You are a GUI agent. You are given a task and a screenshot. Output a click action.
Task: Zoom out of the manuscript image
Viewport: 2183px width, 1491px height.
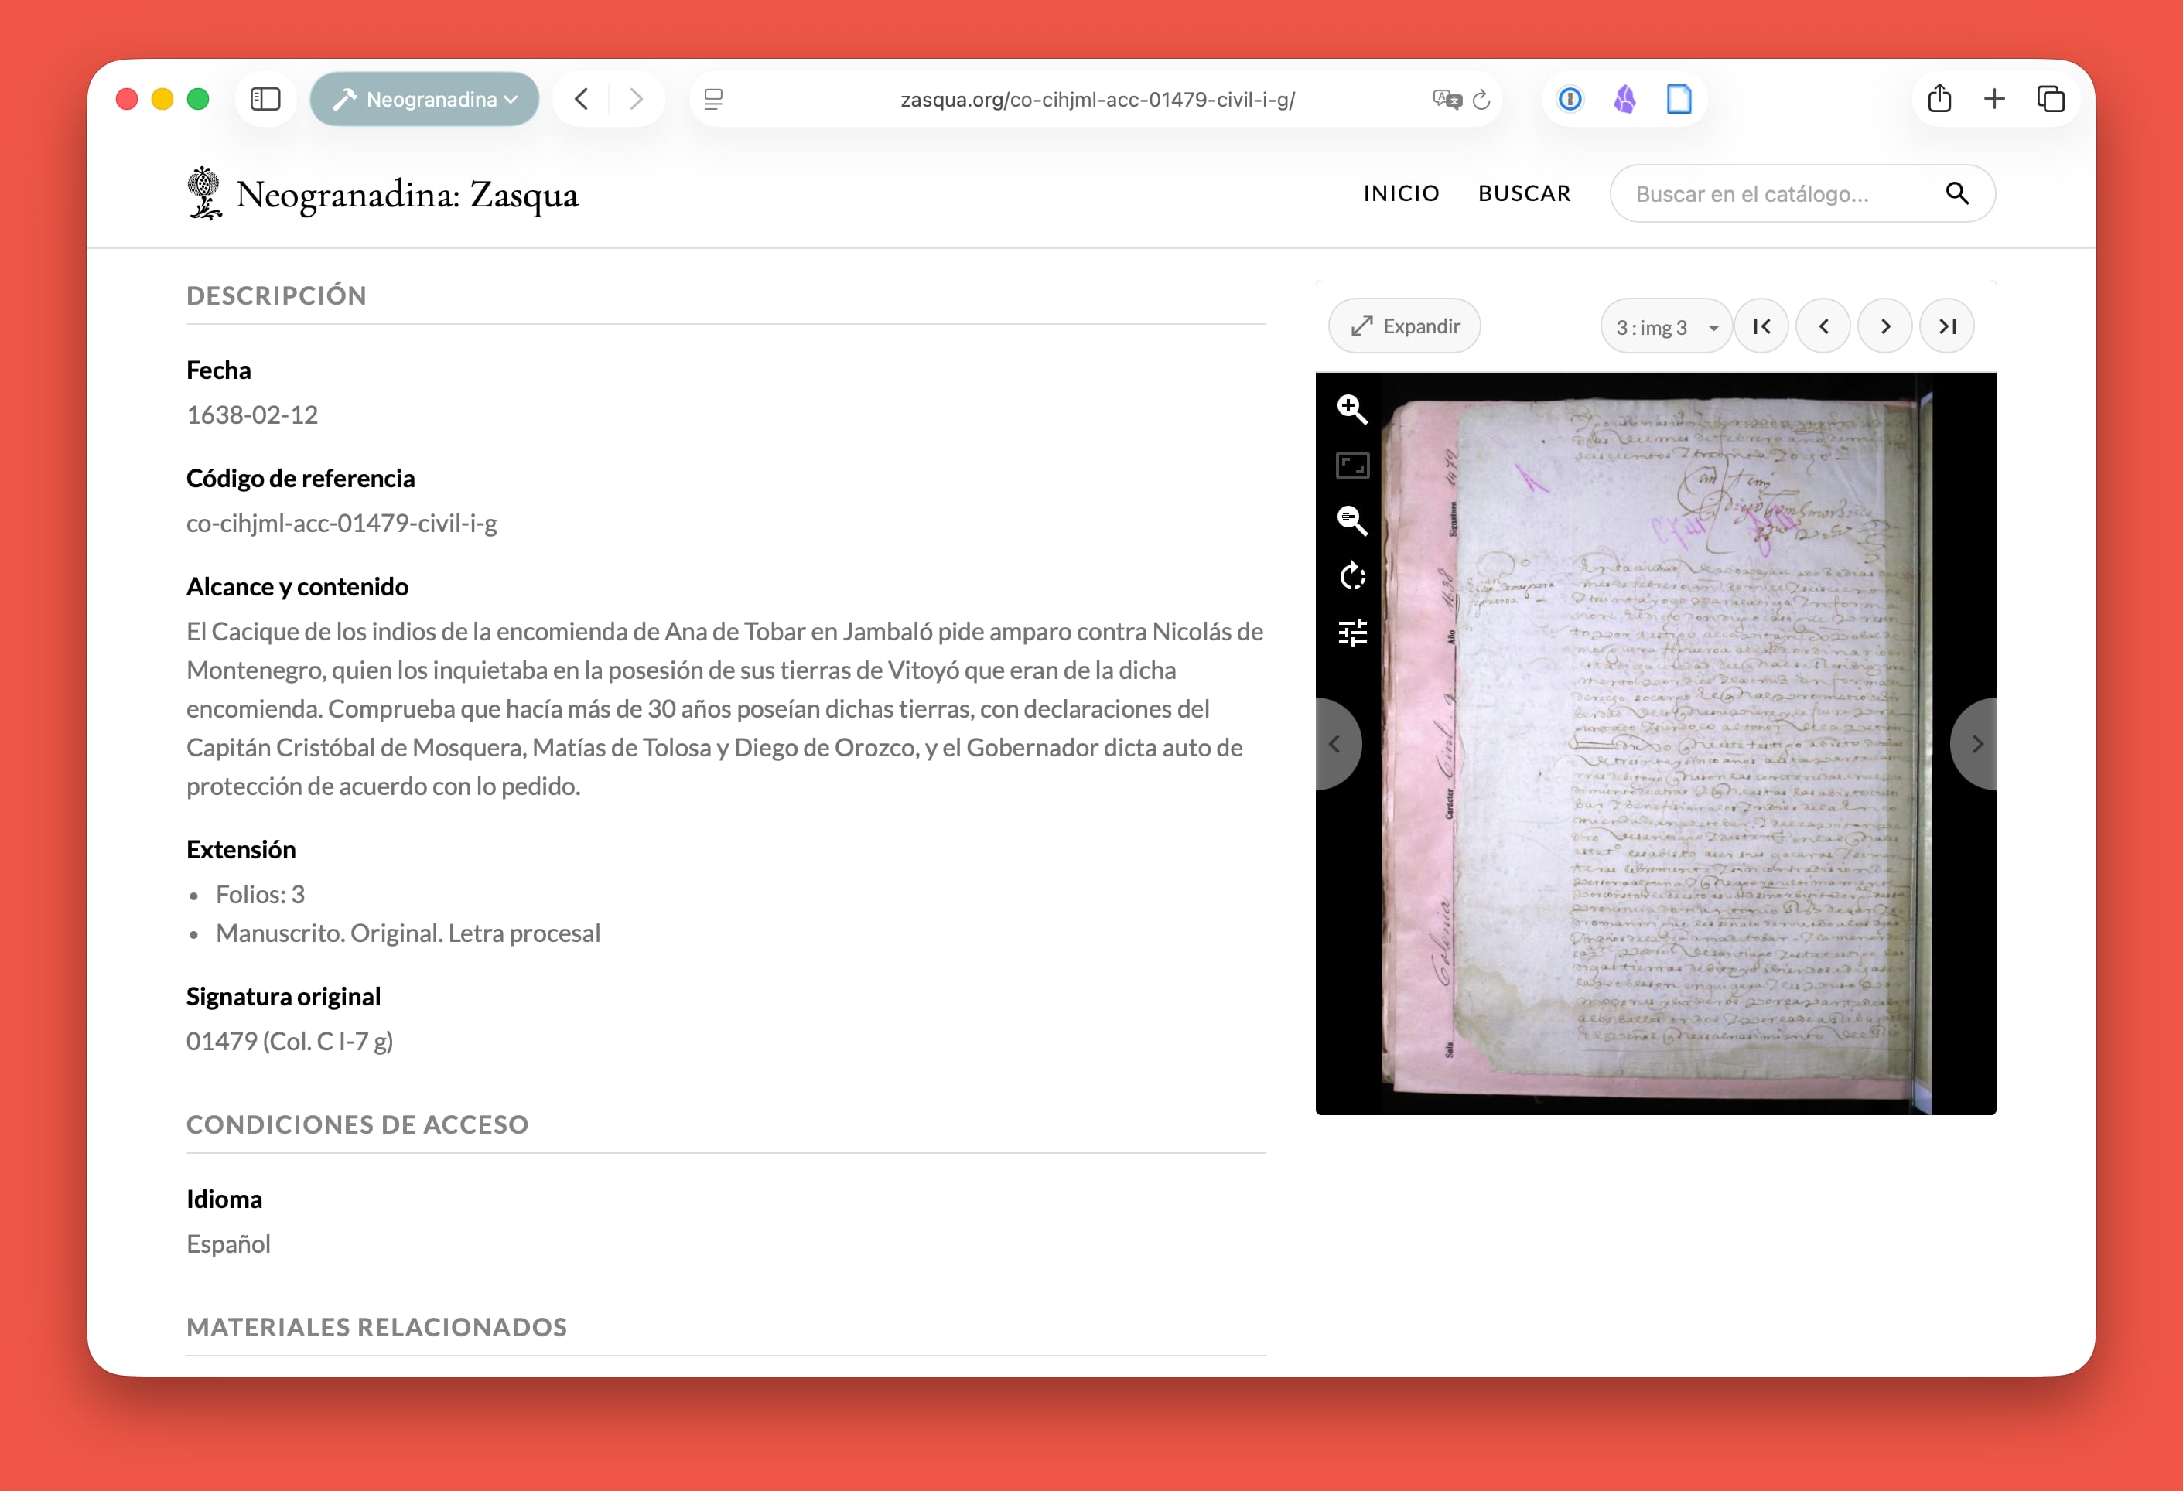[x=1351, y=520]
